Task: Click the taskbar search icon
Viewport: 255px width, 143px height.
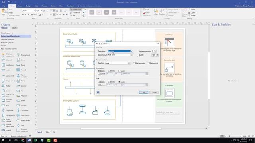Action: [10, 140]
